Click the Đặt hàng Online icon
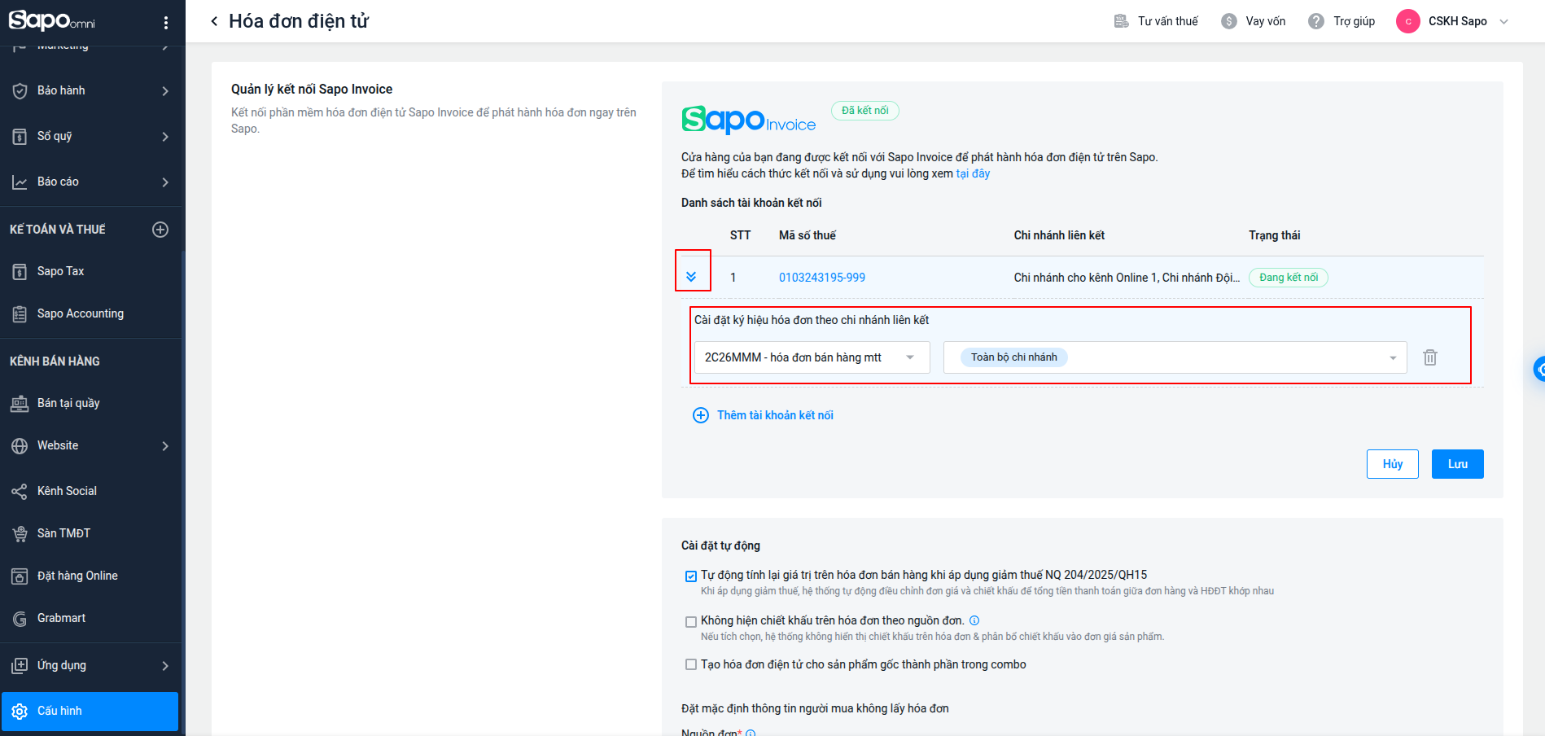Image resolution: width=1545 pixels, height=736 pixels. click(x=20, y=576)
